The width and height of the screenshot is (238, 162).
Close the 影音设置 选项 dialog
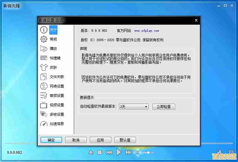coord(196,20)
